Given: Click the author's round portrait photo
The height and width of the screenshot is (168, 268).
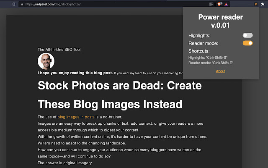Looking at the screenshot, I should 46,61.
